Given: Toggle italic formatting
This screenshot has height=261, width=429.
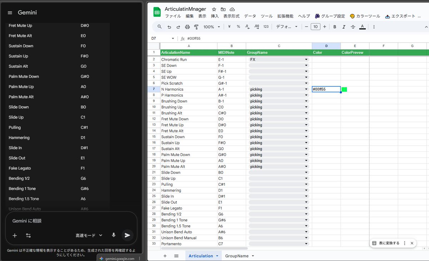Looking at the screenshot, I should pyautogui.click(x=344, y=27).
